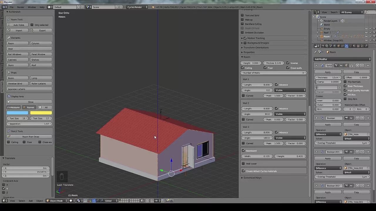Remove the Boolean.001 modifier with X

pyautogui.click(x=368, y=152)
